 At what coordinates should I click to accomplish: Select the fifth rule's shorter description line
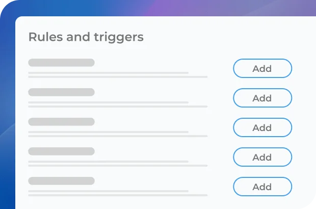[x=108, y=191]
